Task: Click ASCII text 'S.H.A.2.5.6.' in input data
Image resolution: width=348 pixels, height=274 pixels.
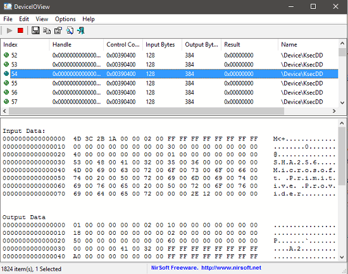Action: [295, 163]
